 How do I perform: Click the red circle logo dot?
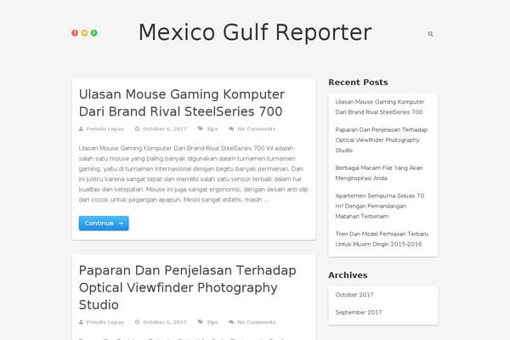click(75, 33)
